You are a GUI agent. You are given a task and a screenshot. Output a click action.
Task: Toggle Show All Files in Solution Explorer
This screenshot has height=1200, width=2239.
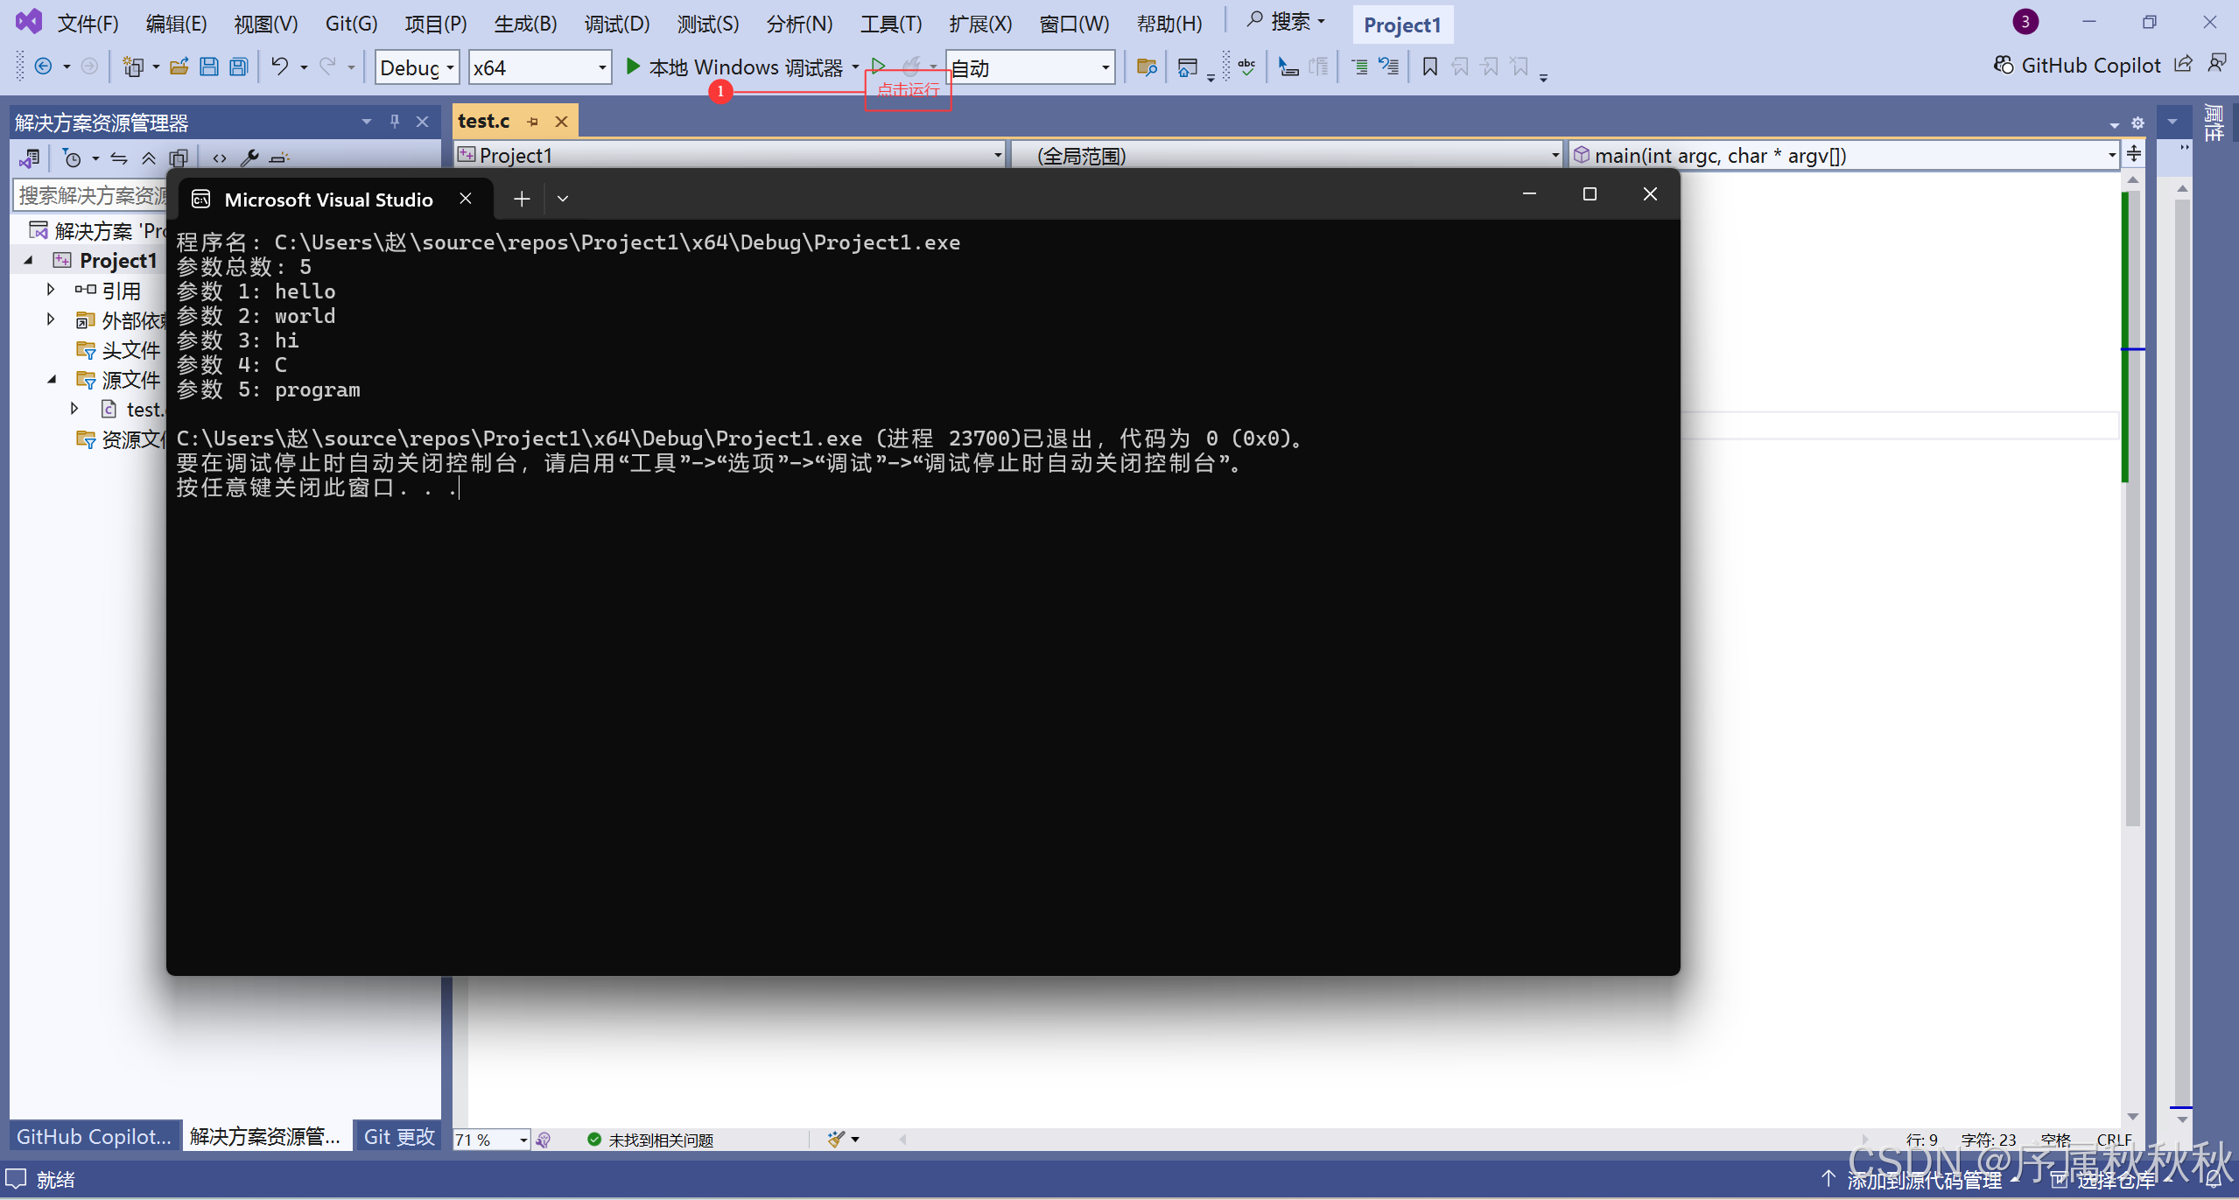[x=179, y=158]
